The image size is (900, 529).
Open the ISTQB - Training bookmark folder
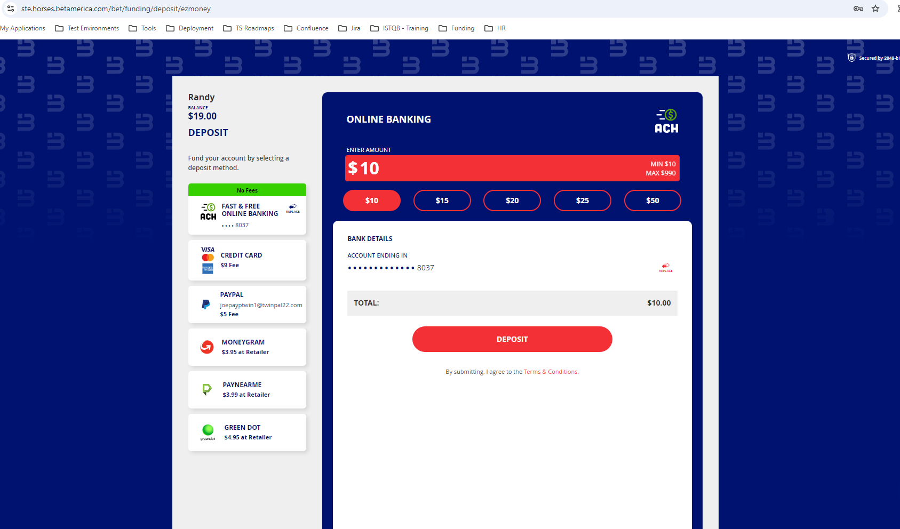click(400, 28)
